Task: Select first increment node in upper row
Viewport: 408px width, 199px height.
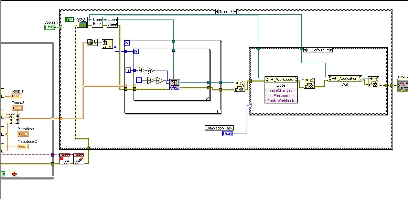Action: pyautogui.click(x=141, y=70)
